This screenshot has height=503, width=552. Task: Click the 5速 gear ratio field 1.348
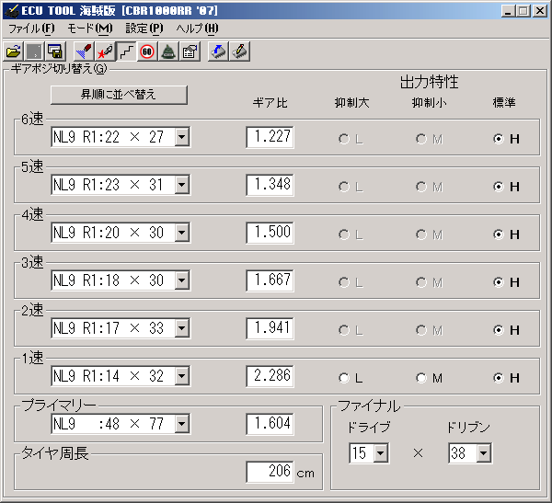pyautogui.click(x=270, y=185)
